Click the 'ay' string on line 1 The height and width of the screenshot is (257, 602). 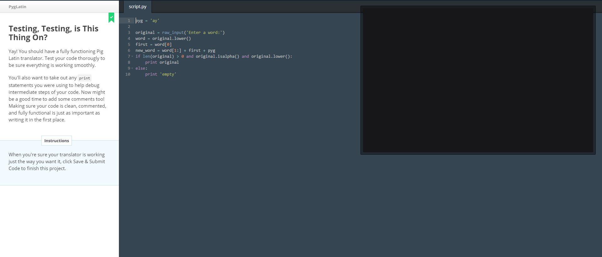click(155, 21)
